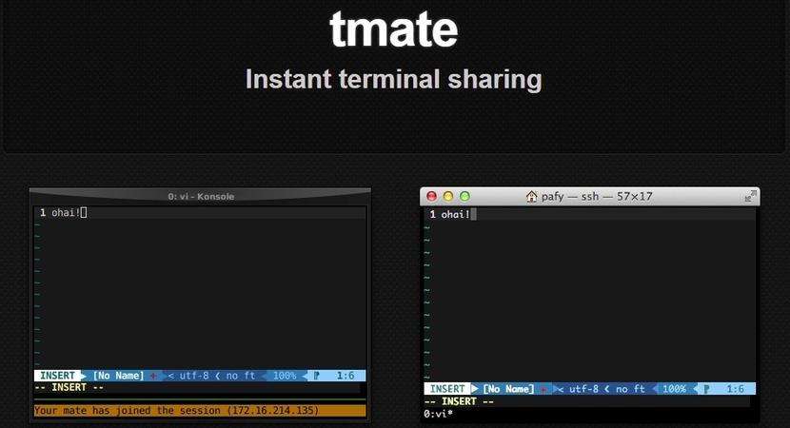Click the [No Name] buffer label in ssh window
This screenshot has height=428, width=790.
pos(508,389)
